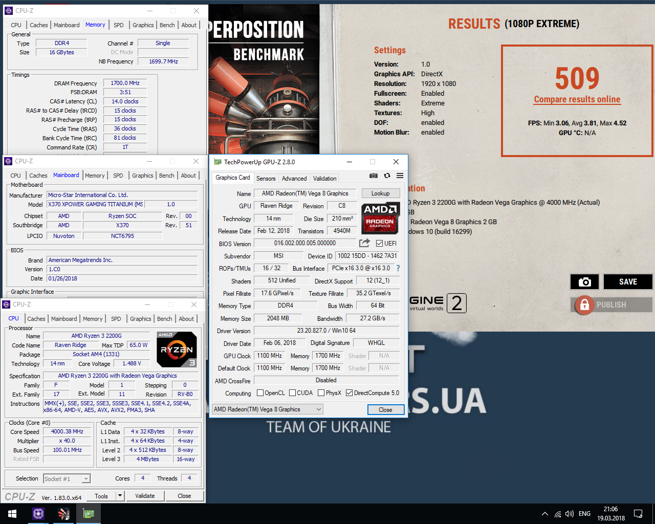Click the Core Voltage 1.488 V value
This screenshot has width=655, height=524.
click(x=132, y=363)
